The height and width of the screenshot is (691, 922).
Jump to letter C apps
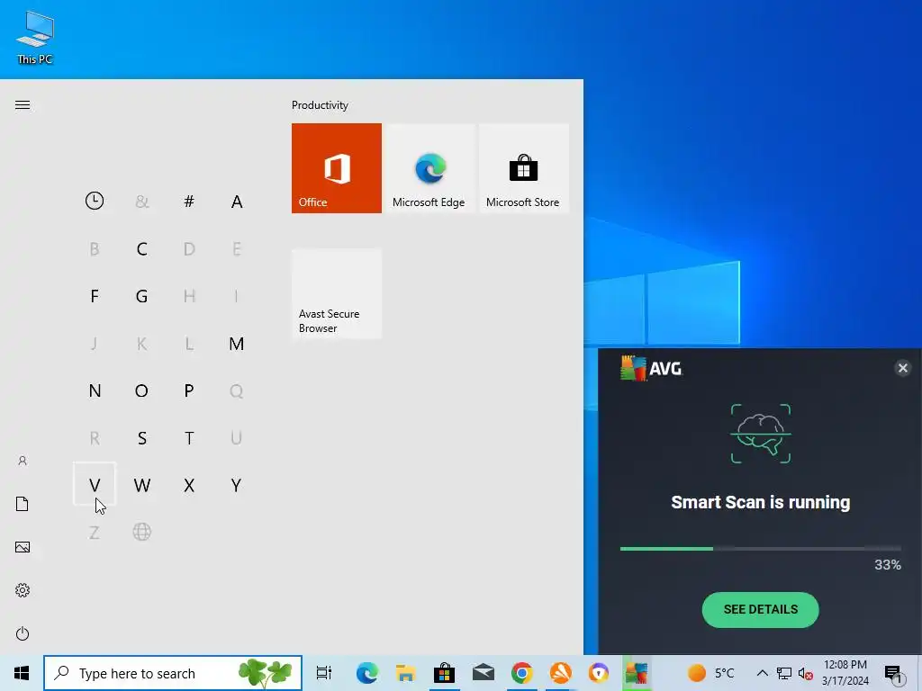pos(141,248)
